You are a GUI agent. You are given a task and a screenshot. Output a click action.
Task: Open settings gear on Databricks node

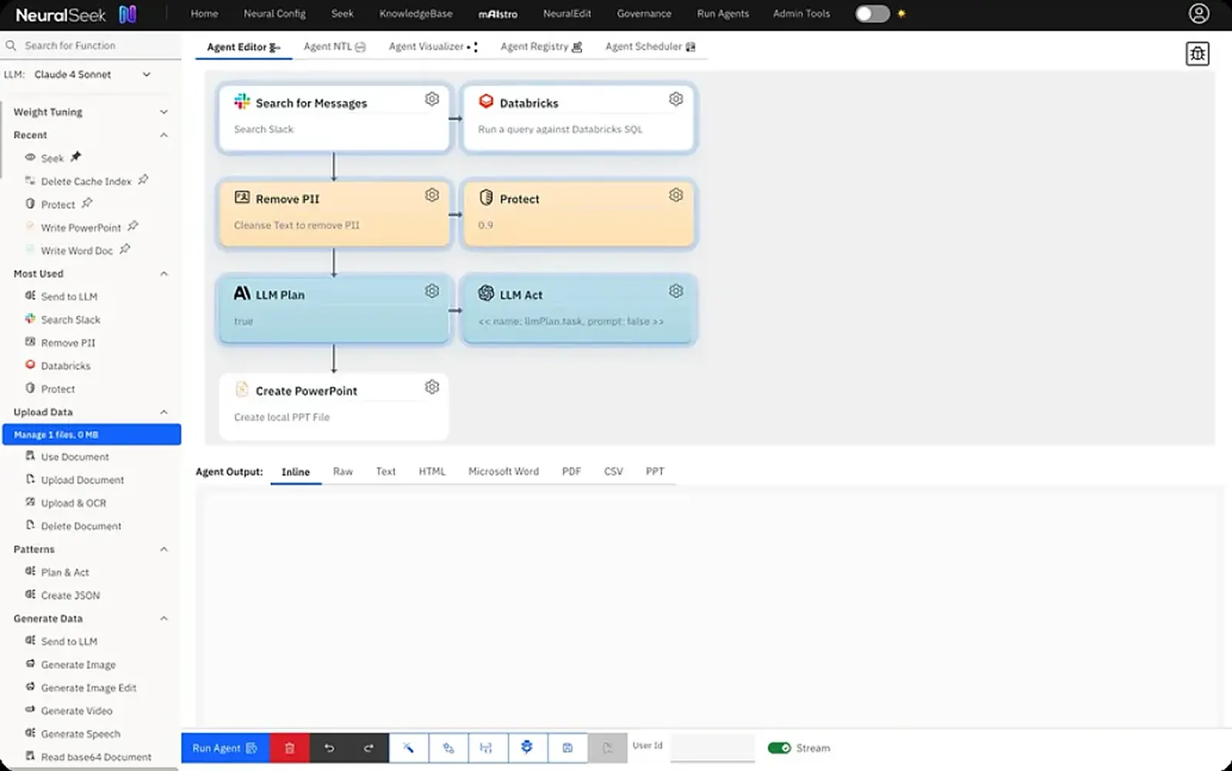tap(676, 99)
